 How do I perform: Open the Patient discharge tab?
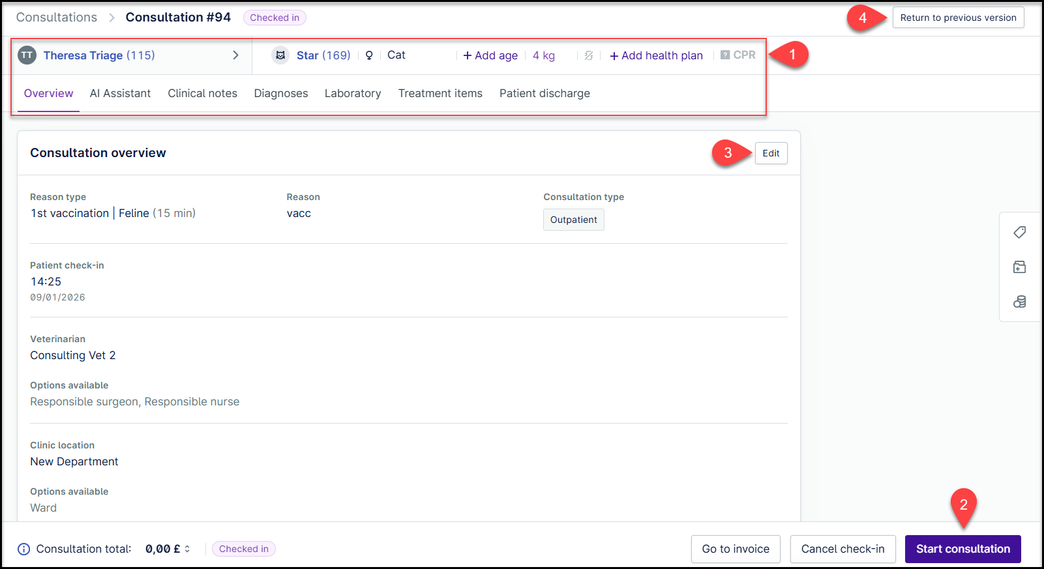544,93
